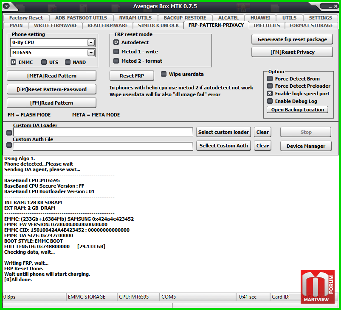Switch to the IMEI UTILS tab
Image resolution: width=341 pixels, height=310 pixels.
point(266,25)
